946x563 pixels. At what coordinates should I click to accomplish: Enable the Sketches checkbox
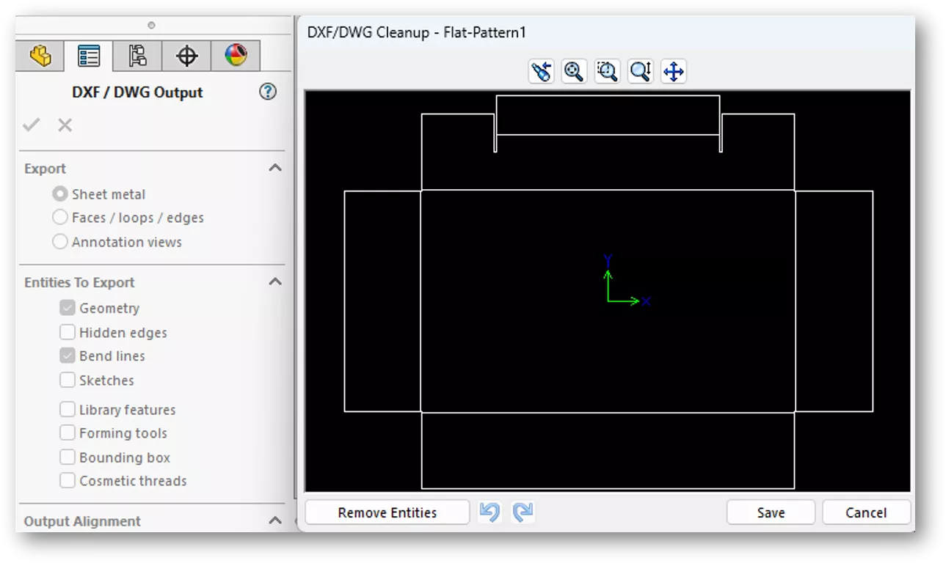[x=68, y=380]
